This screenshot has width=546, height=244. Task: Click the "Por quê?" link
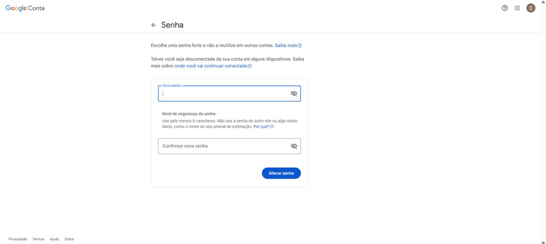pos(261,127)
